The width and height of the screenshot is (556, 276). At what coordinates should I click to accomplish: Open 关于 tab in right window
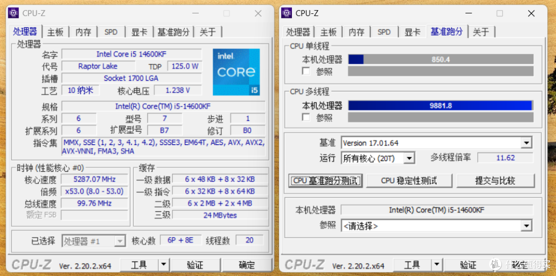click(x=481, y=32)
